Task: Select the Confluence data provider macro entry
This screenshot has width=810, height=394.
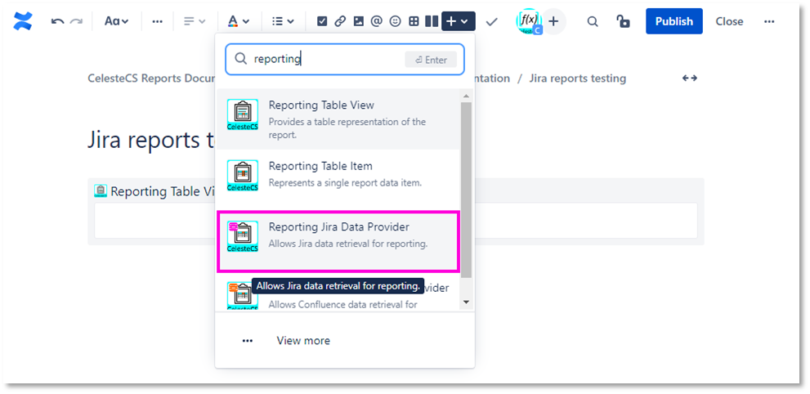Action: [x=338, y=293]
